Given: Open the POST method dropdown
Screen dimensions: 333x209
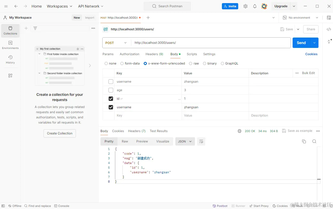Looking at the screenshot, I should 117,43.
